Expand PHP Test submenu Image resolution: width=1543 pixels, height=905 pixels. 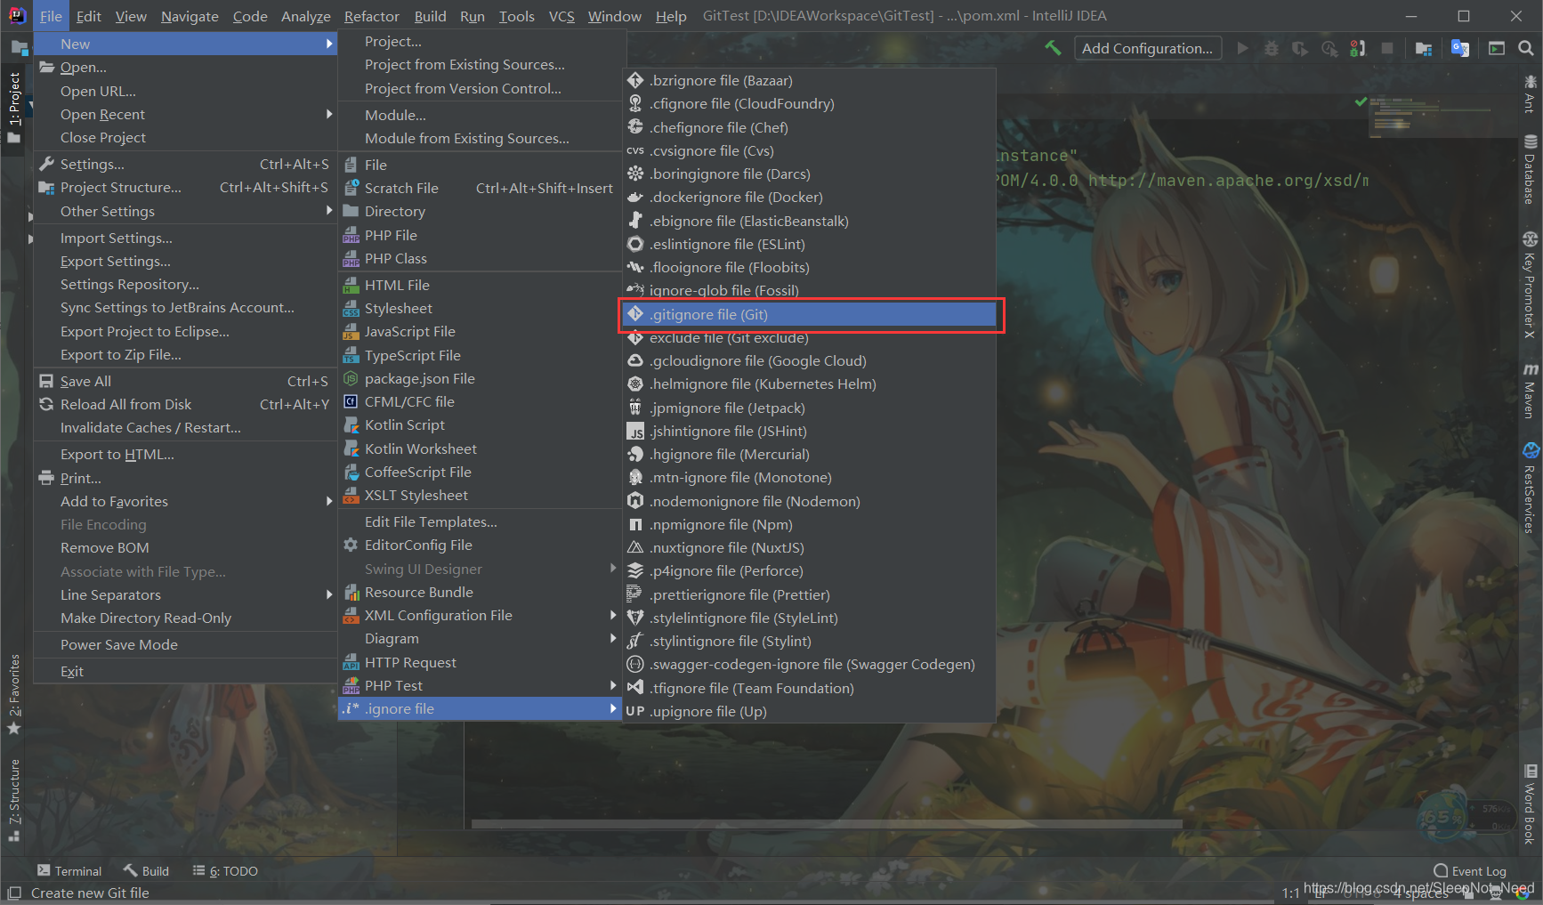(480, 685)
